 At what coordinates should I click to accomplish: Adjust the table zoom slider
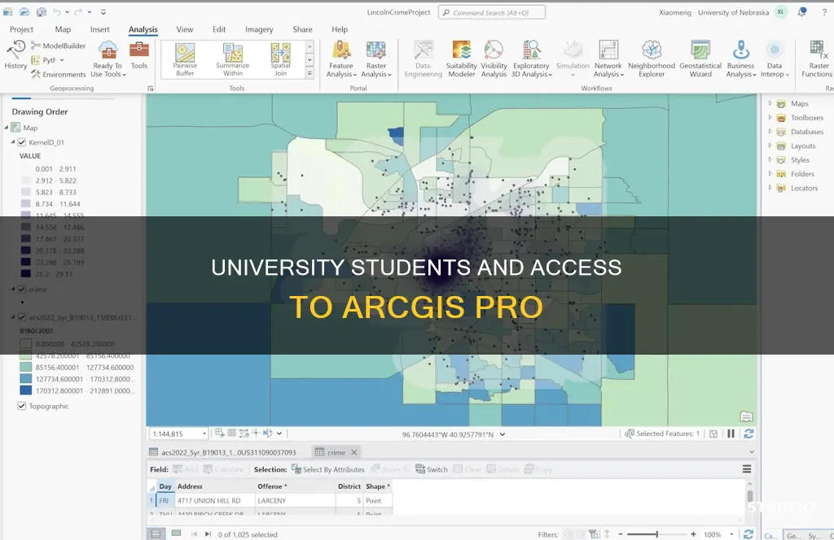(x=657, y=534)
